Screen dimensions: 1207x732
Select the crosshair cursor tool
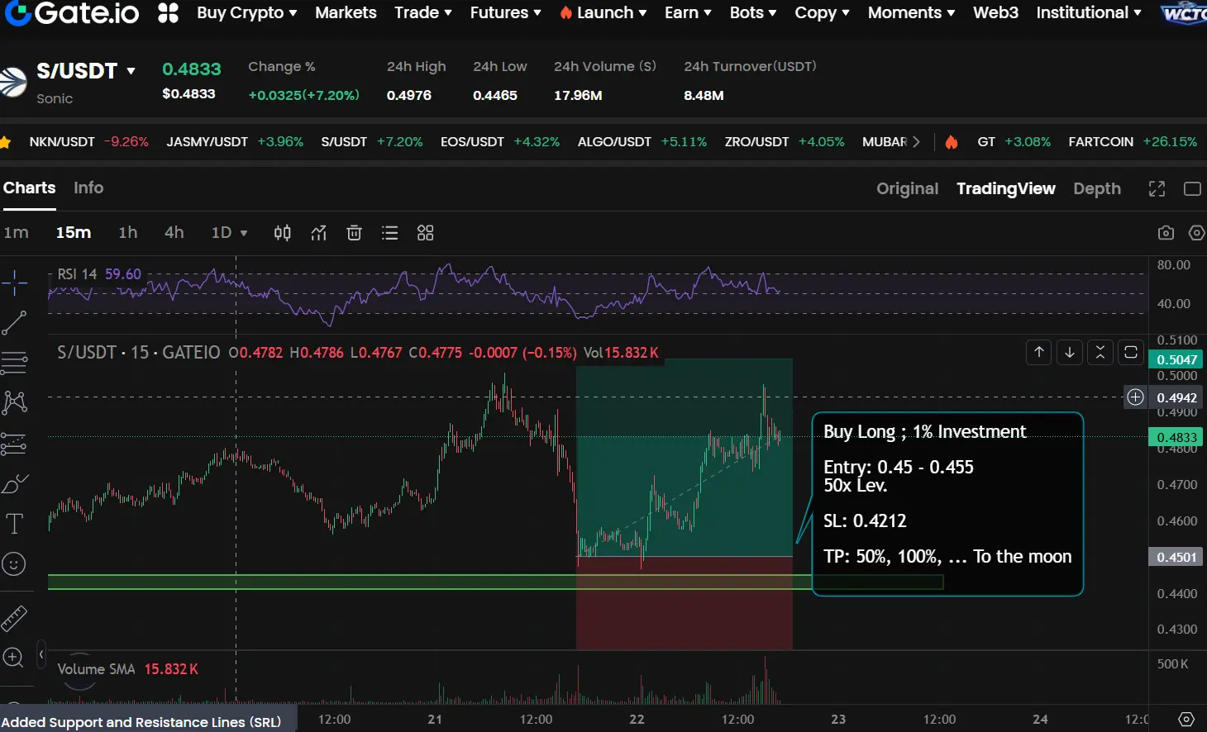(14, 283)
